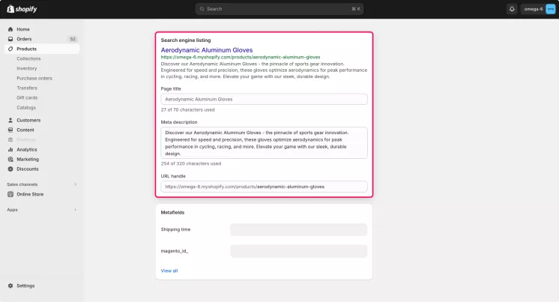Click the Shopify logo
This screenshot has width=559, height=302.
(x=22, y=9)
